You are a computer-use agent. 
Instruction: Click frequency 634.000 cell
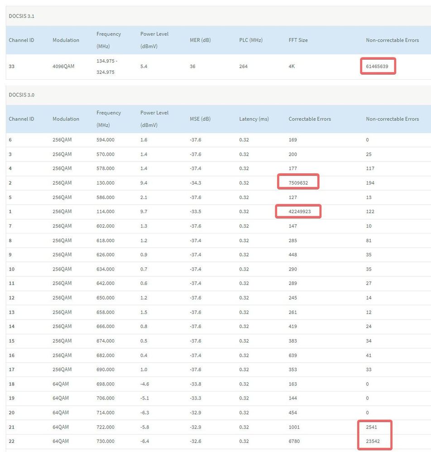click(105, 269)
